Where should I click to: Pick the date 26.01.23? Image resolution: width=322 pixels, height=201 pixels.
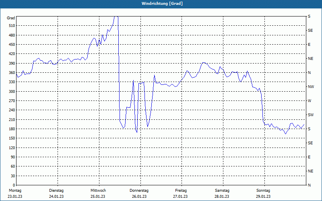139,197
